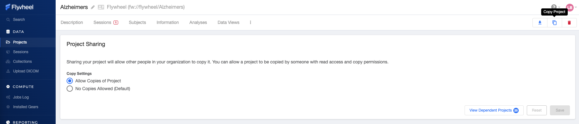Open the help question mark icon

(554, 7)
